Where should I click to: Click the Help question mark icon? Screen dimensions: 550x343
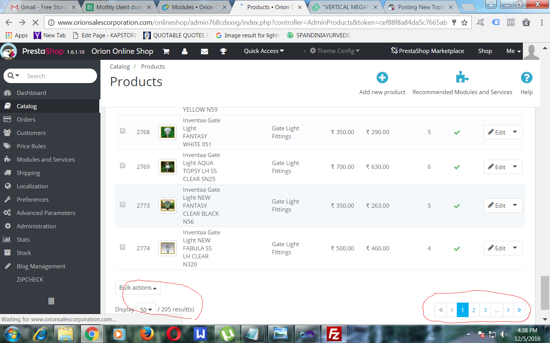tap(527, 78)
